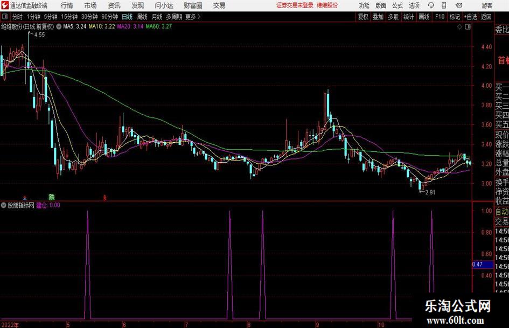Open the 功能 menu
The height and width of the screenshot is (328, 509).
coord(364,5)
